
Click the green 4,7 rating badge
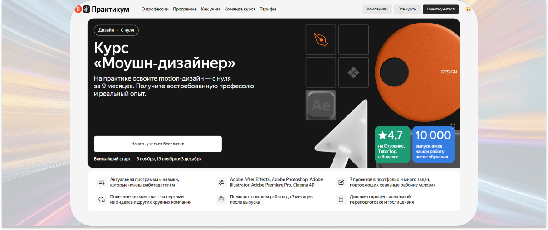[x=392, y=144]
